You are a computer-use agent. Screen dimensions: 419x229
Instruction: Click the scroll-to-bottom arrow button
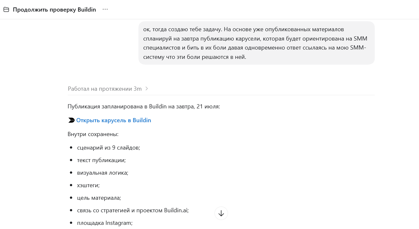coord(221,213)
